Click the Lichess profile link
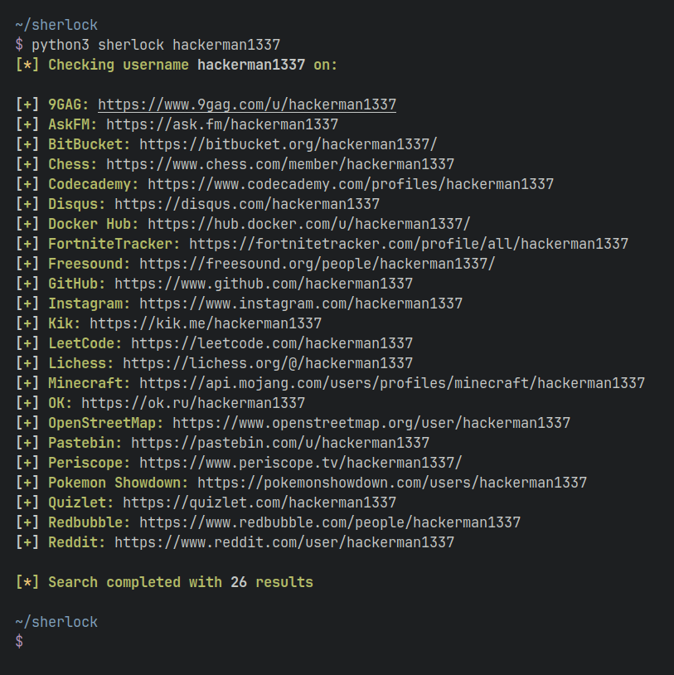The width and height of the screenshot is (674, 675). click(267, 363)
